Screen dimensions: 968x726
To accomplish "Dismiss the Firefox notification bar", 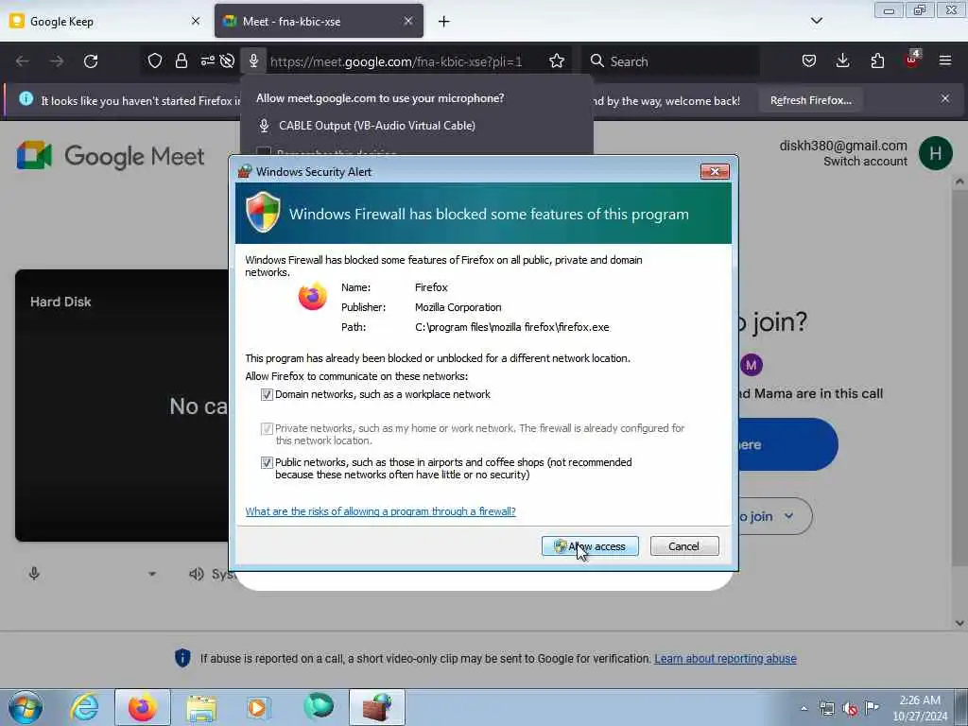I will tap(945, 98).
